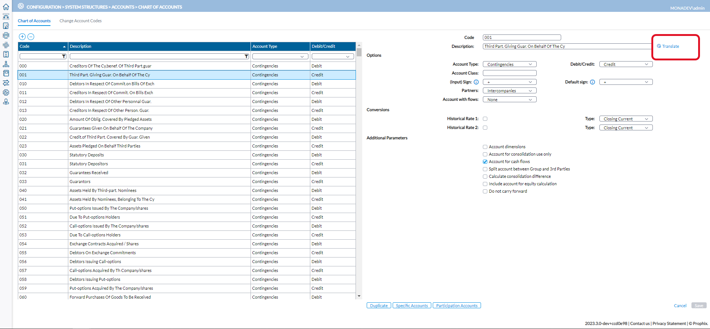Screen dimensions: 710x329
Task: Click the Save button
Action: tap(699, 306)
